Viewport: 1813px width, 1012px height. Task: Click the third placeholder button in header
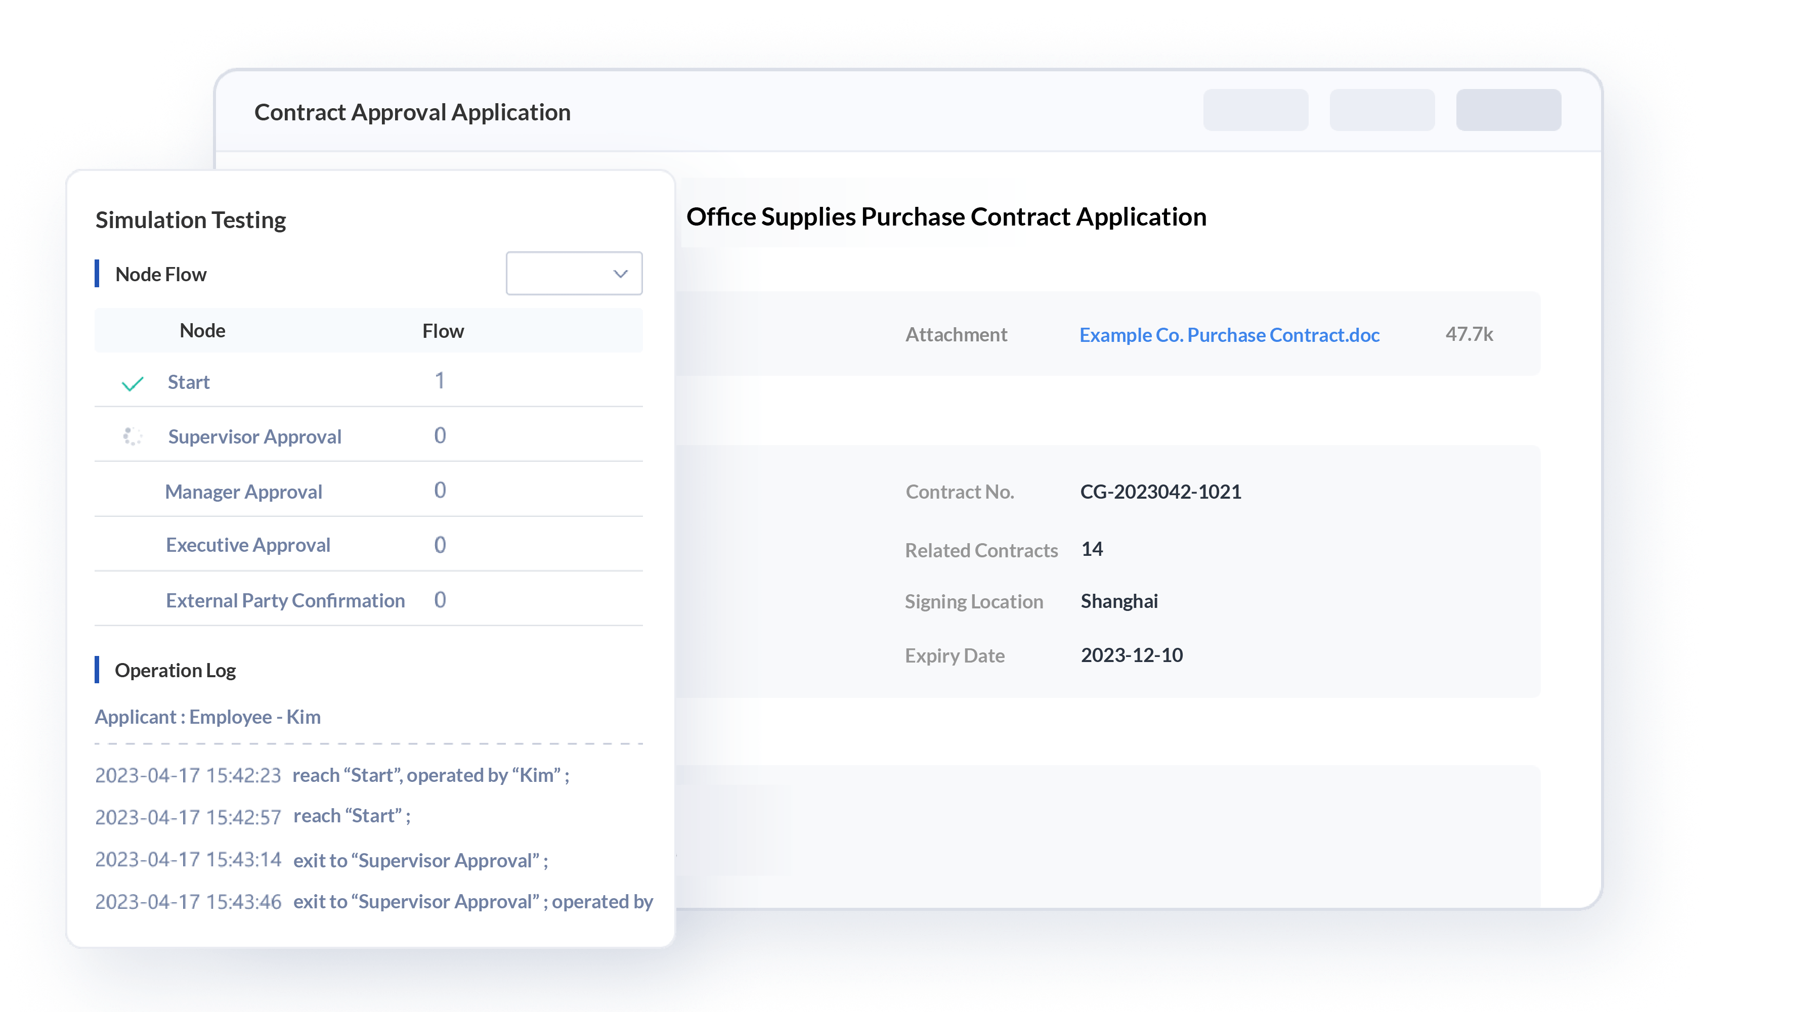pos(1508,110)
